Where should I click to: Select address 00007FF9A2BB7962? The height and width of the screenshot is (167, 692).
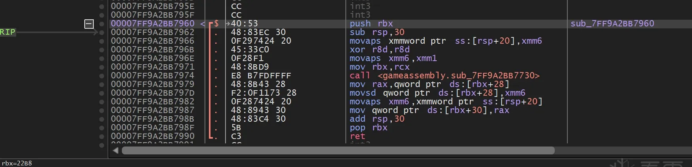coord(153,32)
